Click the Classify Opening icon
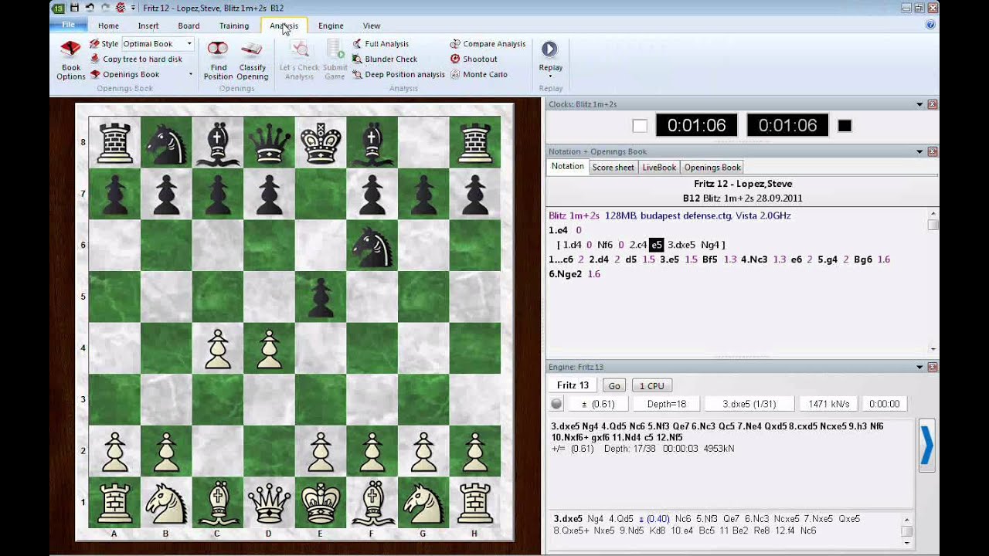Image resolution: width=989 pixels, height=556 pixels. [252, 49]
